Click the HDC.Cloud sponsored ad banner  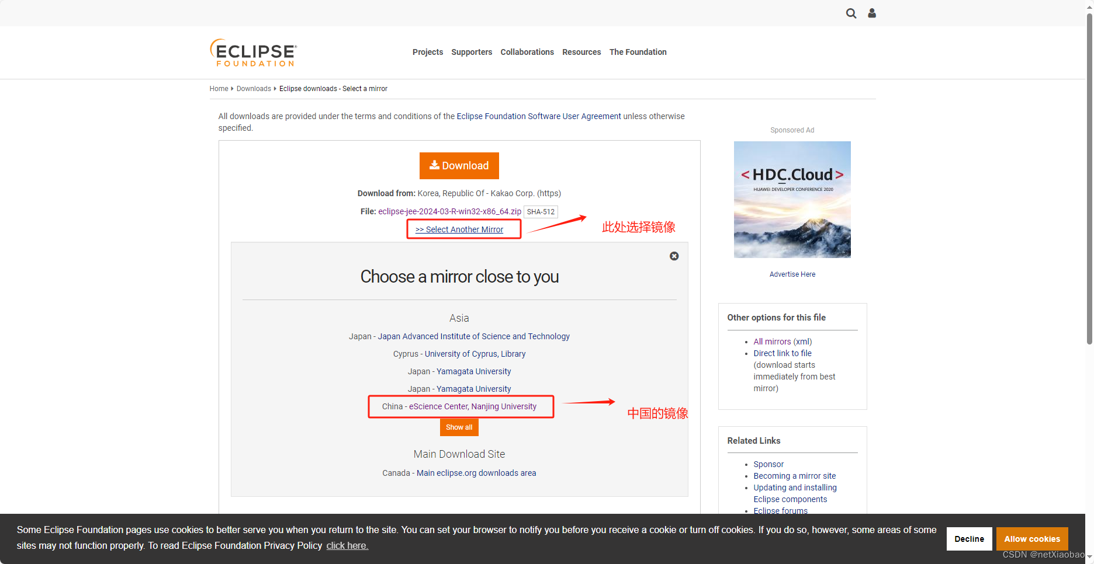pos(792,199)
